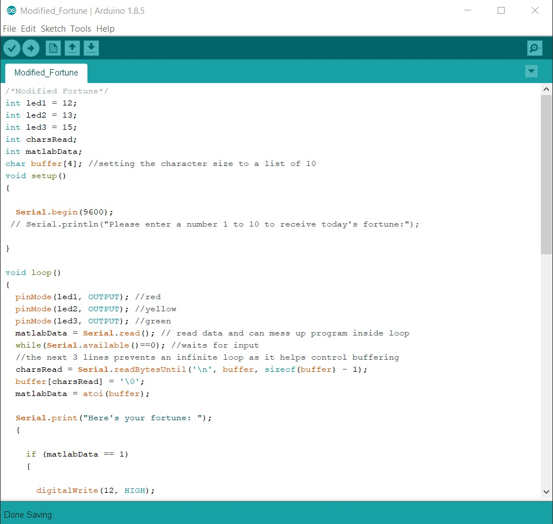553x524 pixels.
Task: Create a new sketch with the page icon
Action: point(53,48)
